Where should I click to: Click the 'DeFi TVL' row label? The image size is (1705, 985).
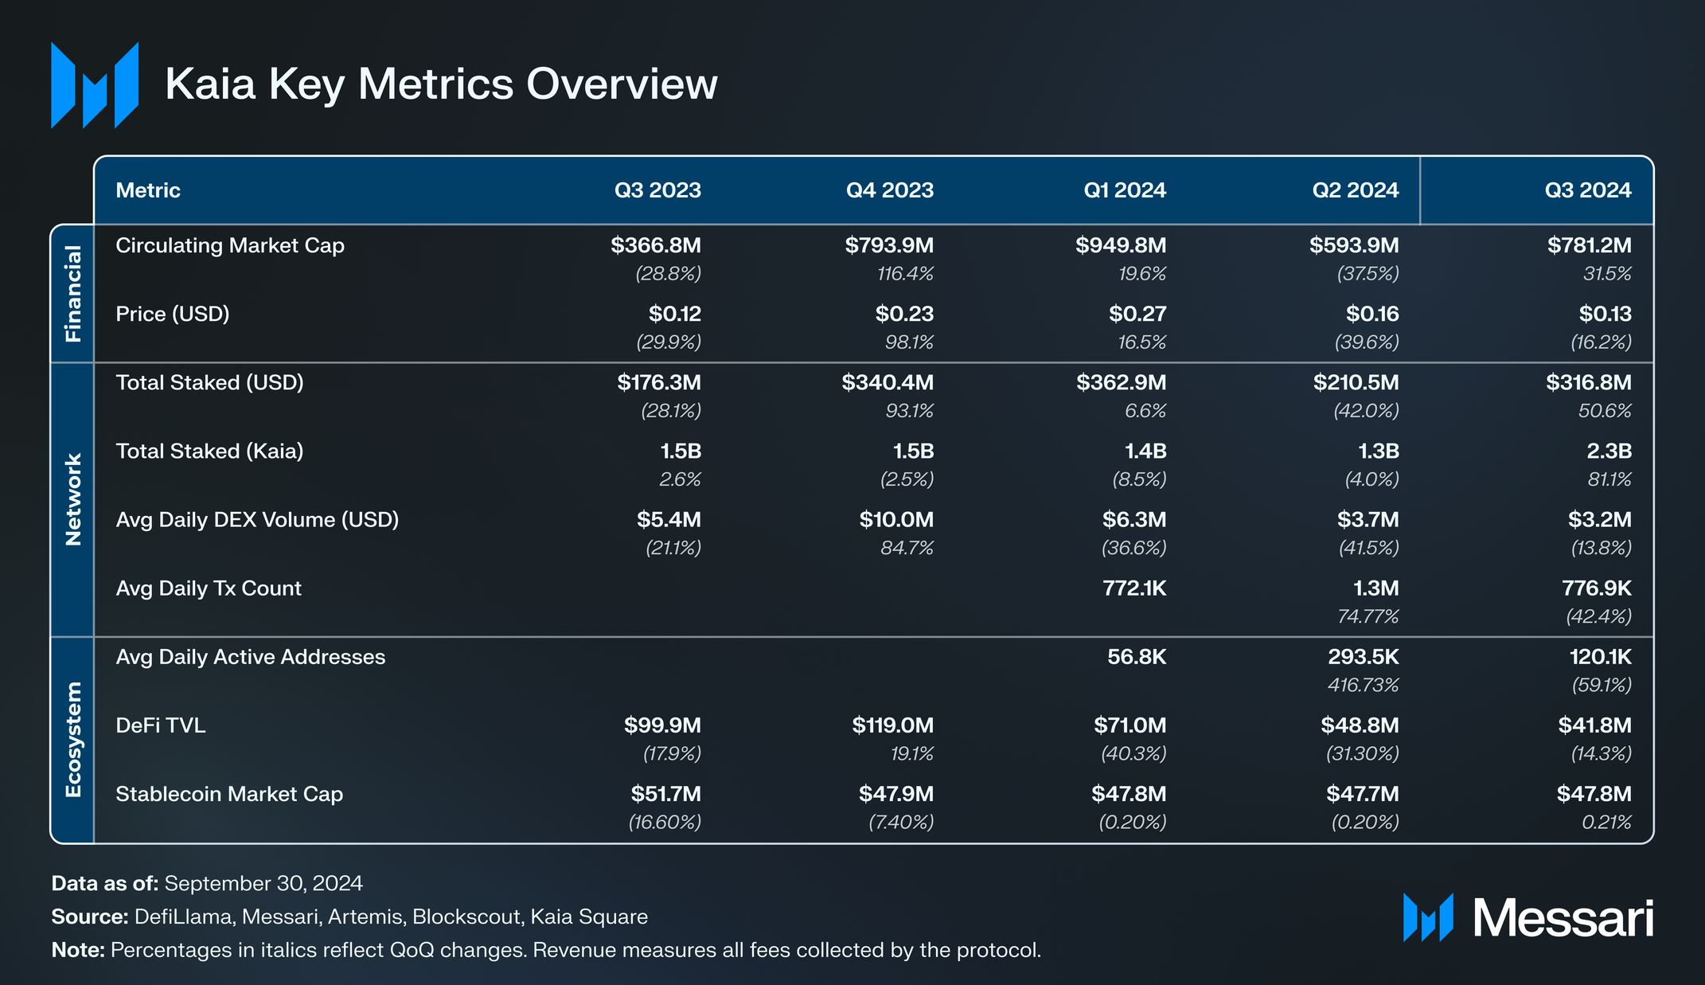tap(161, 725)
